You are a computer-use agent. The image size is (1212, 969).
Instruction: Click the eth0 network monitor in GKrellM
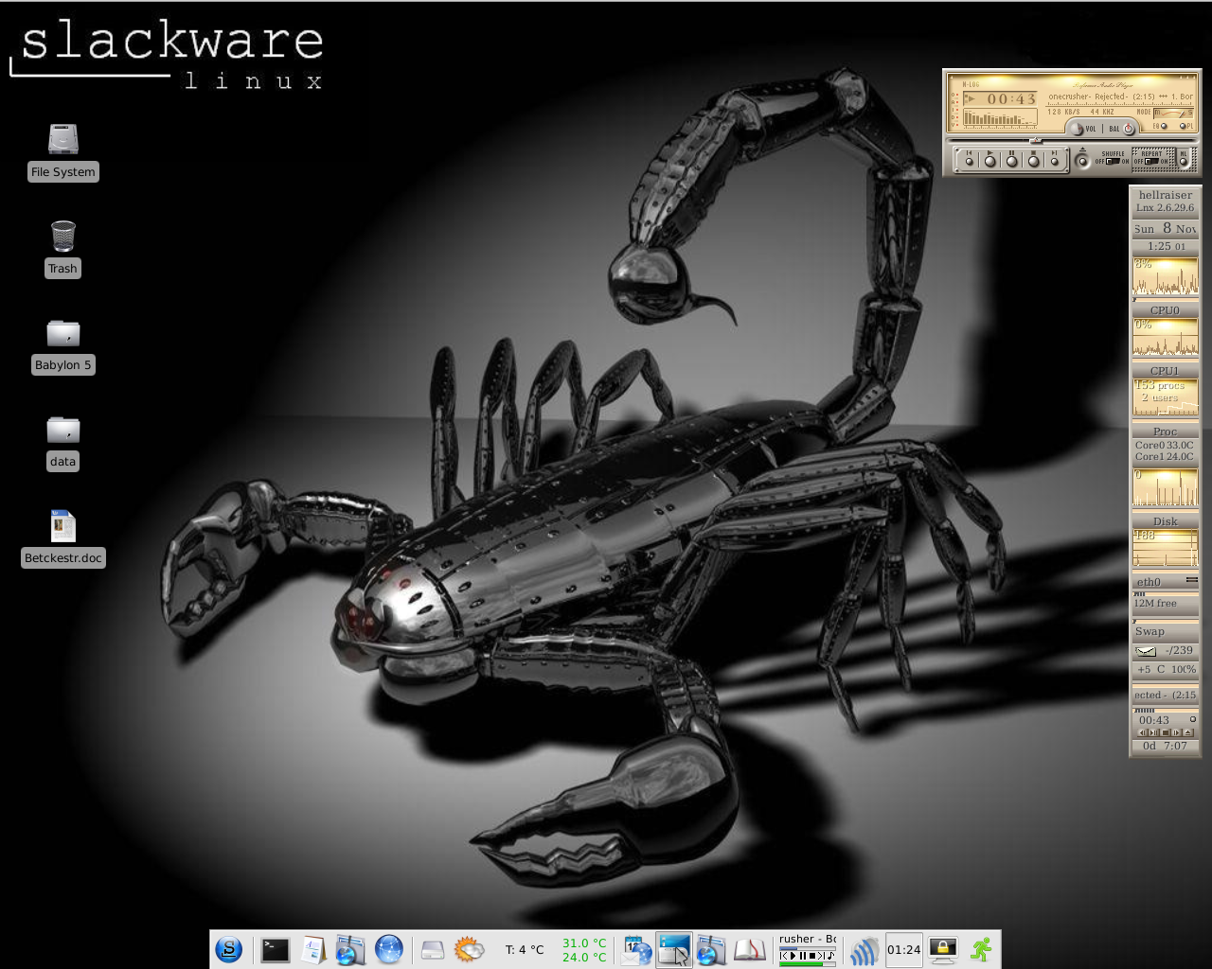click(x=1166, y=582)
